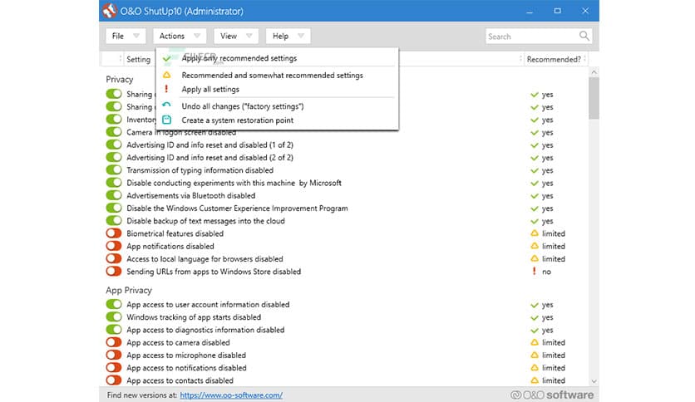Viewport: 695px width, 402px height.
Task: Select Apply all settings menu entry
Action: [210, 89]
